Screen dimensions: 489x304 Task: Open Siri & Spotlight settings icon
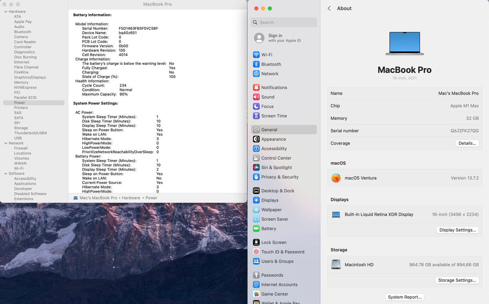(256, 167)
